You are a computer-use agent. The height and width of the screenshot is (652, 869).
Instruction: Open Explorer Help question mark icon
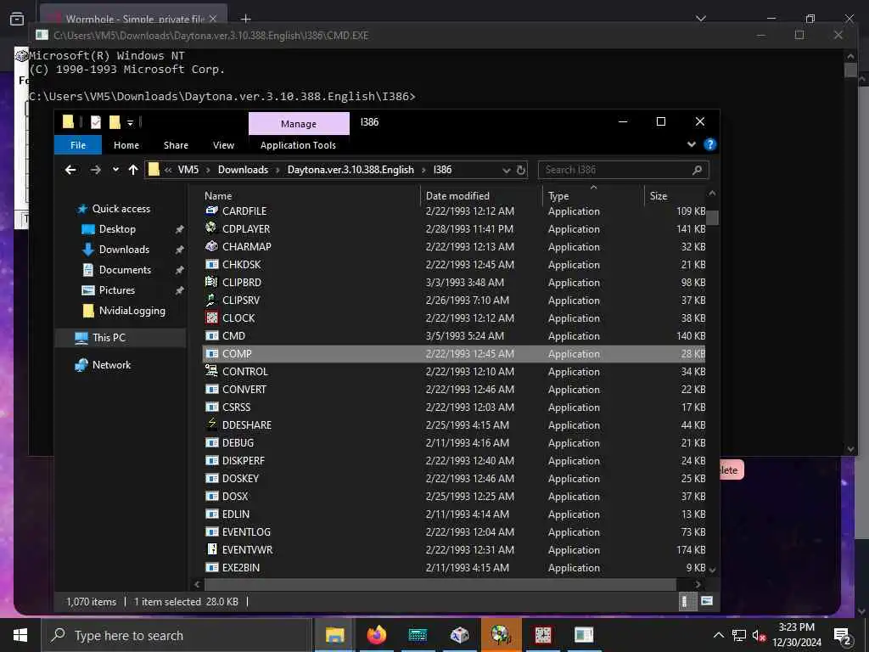[x=709, y=144]
